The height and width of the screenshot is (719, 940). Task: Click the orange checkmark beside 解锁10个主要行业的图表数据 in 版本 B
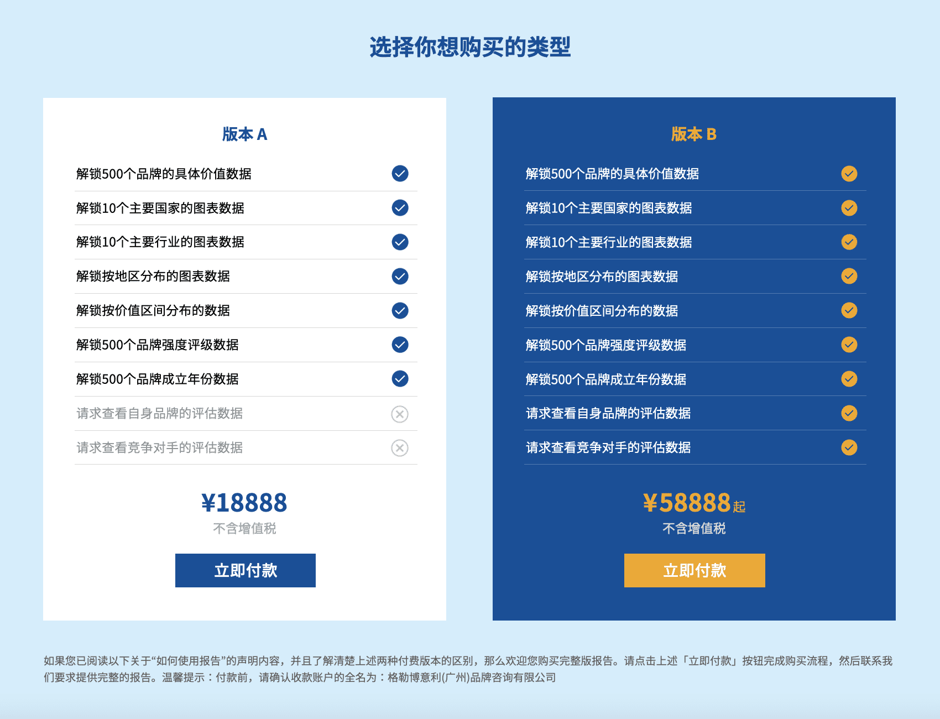coord(849,242)
